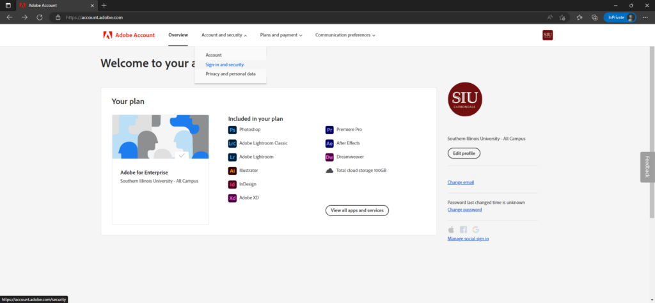Click the read aloud icon
The image size is (655, 303).
549,17
